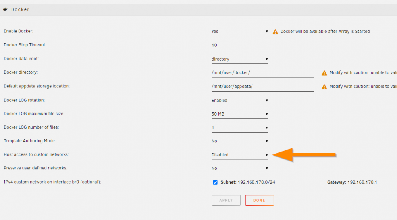Image resolution: width=397 pixels, height=220 pixels.
Task: Click warning icon beside Enable Docker message
Action: pos(275,32)
